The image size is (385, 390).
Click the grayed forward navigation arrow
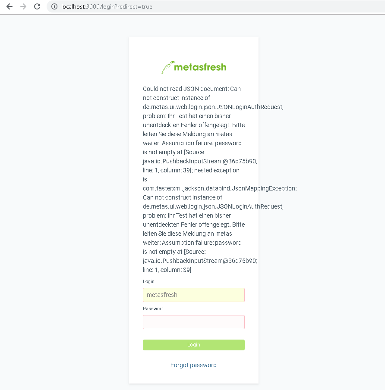[x=23, y=6]
